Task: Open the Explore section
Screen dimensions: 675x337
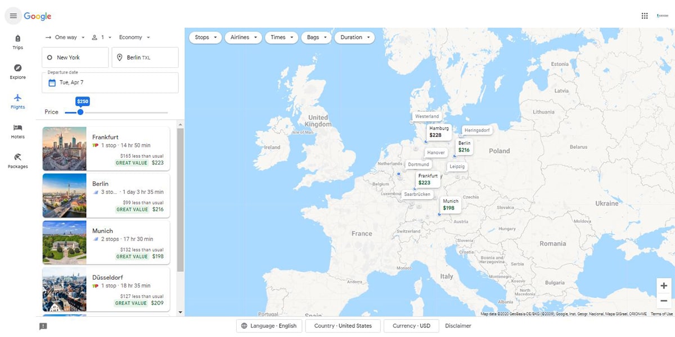Action: click(17, 71)
